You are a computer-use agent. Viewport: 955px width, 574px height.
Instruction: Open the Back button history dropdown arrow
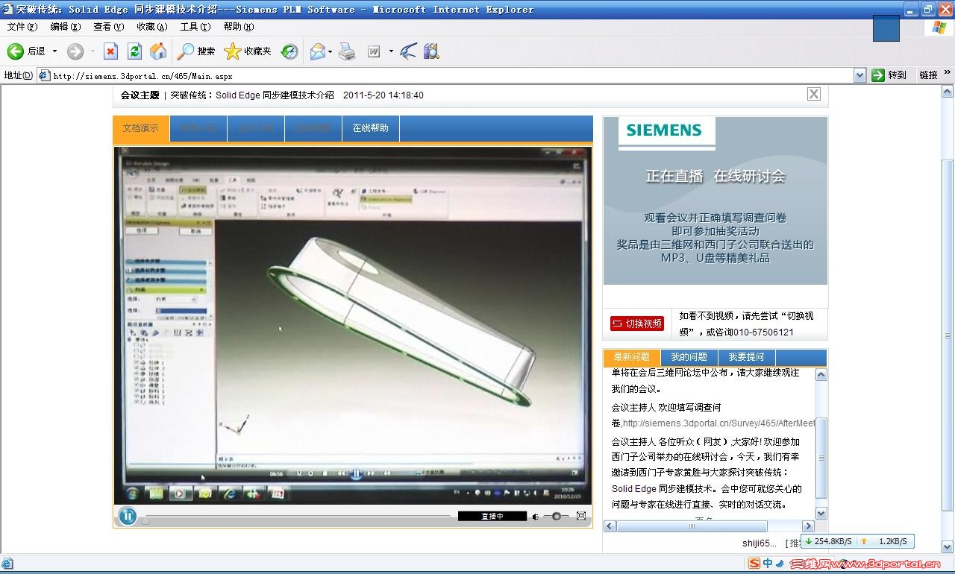(54, 51)
